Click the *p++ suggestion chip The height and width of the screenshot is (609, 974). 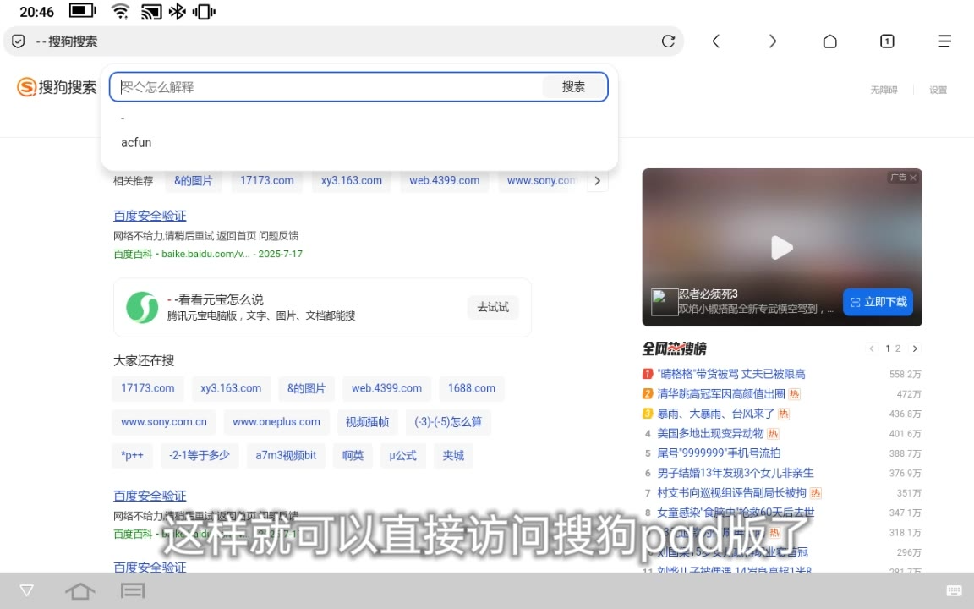(132, 456)
